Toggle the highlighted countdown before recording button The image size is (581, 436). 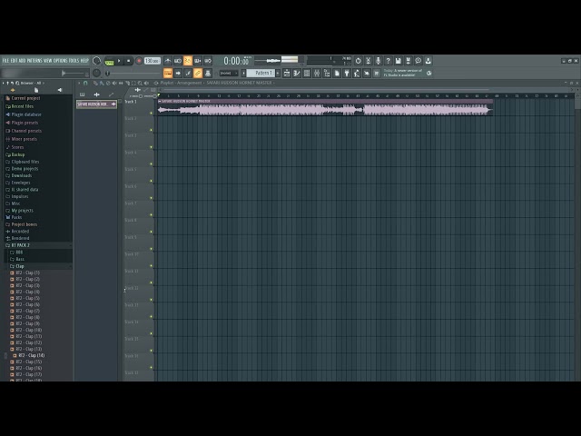click(x=188, y=61)
